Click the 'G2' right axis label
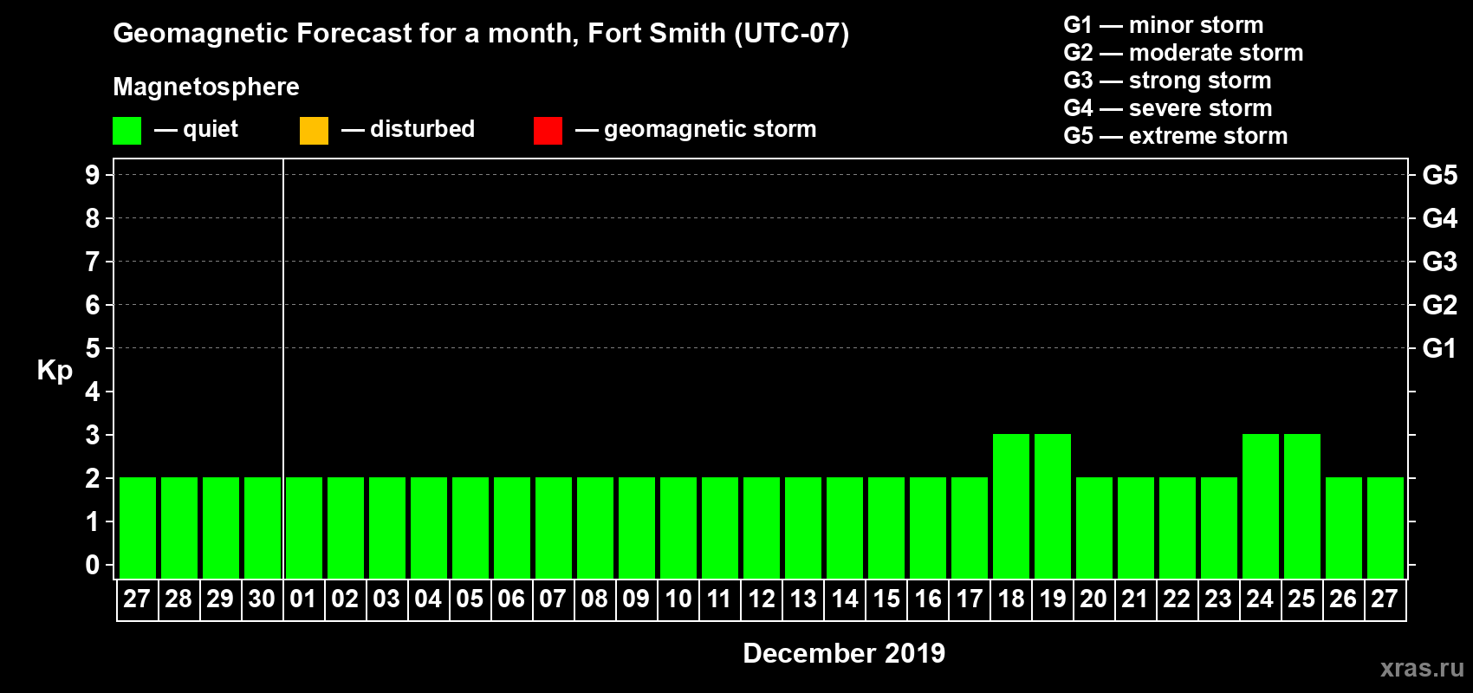 tap(1440, 305)
